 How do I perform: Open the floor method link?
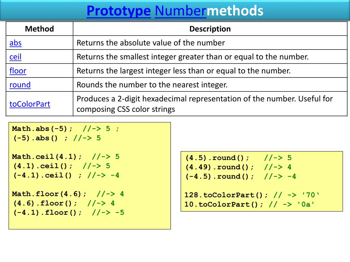18,71
